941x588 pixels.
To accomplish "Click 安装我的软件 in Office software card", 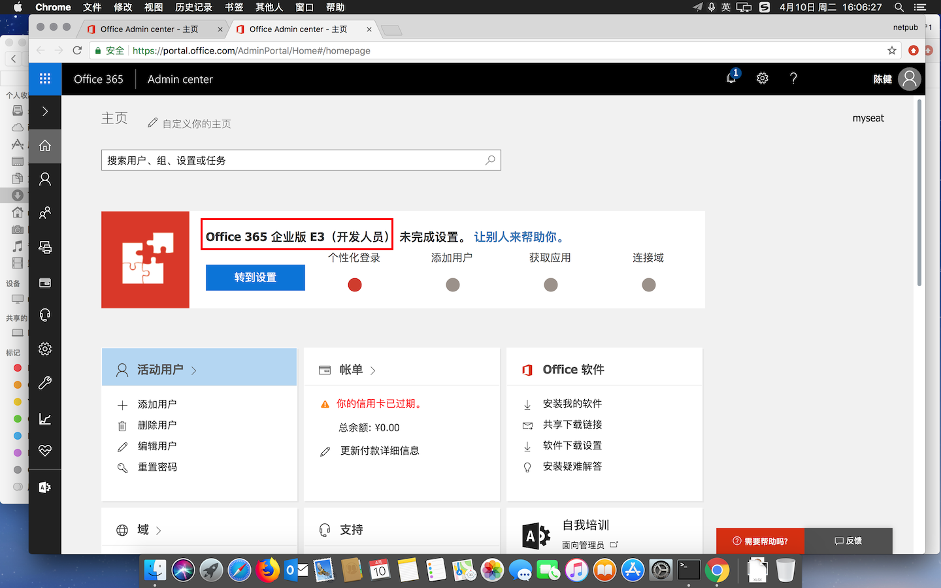I will tap(572, 404).
